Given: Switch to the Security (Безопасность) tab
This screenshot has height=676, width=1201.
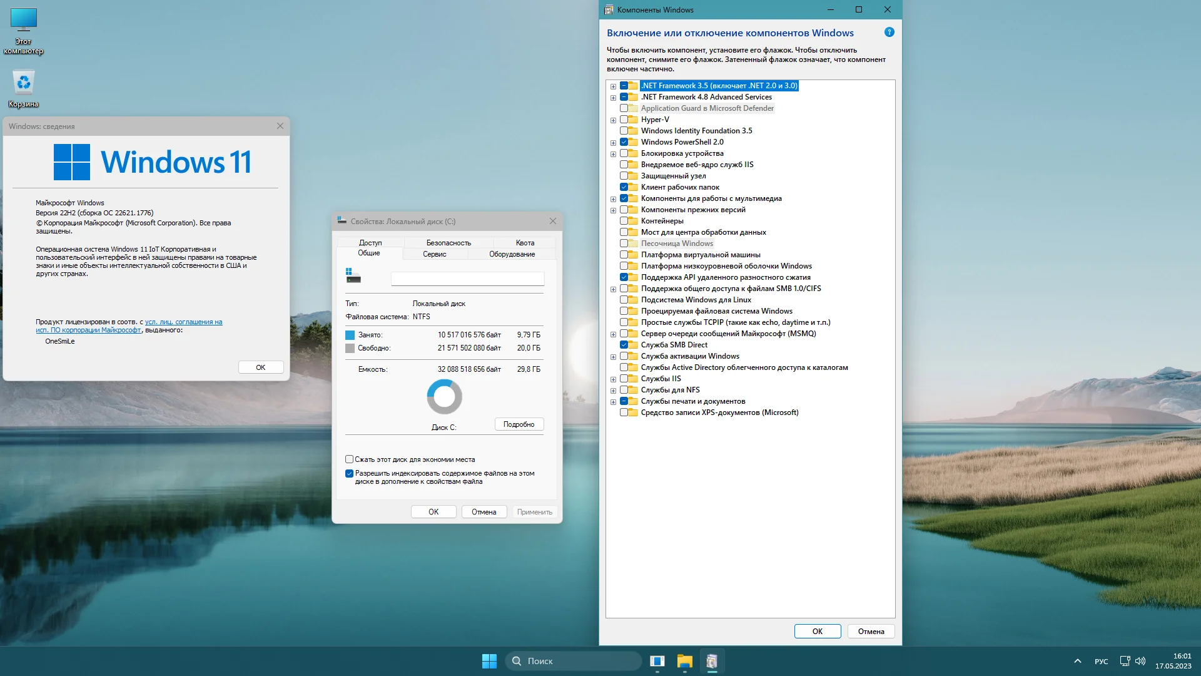Looking at the screenshot, I should tap(448, 243).
